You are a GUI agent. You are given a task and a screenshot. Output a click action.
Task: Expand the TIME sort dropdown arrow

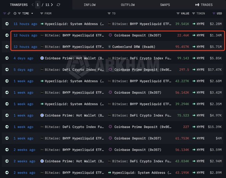point(32,13)
